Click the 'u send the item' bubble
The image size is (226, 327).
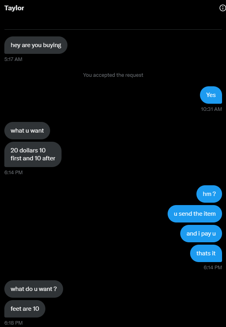pyautogui.click(x=194, y=214)
